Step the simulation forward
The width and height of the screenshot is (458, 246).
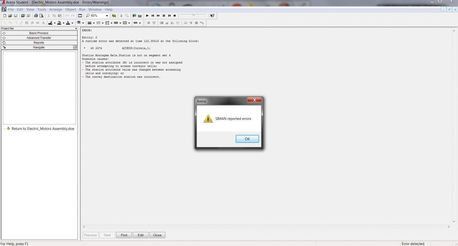tap(153, 16)
